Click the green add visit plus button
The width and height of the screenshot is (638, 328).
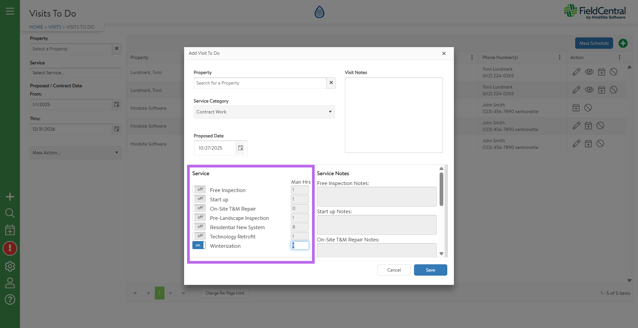(623, 43)
